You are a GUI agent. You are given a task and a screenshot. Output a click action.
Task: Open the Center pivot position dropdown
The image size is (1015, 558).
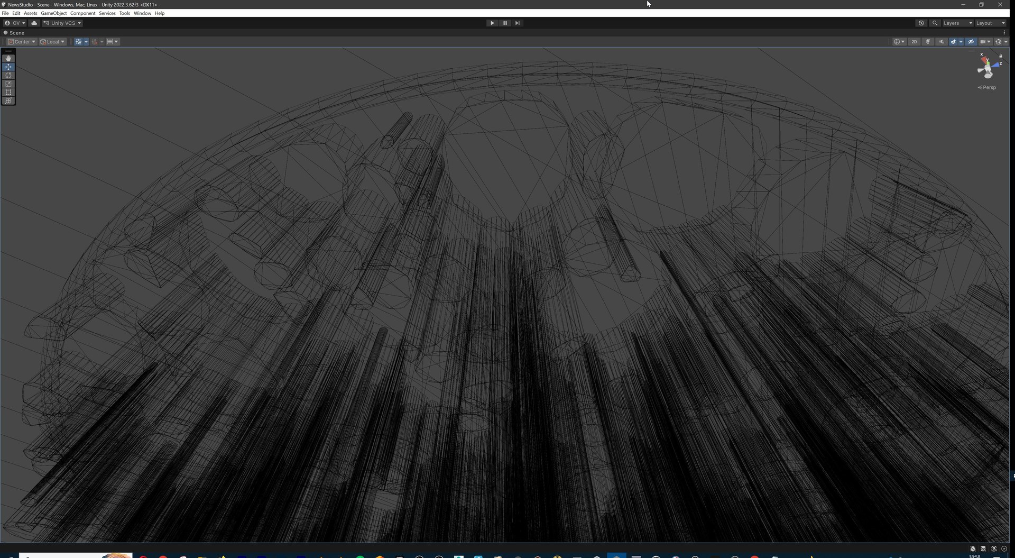(x=22, y=42)
